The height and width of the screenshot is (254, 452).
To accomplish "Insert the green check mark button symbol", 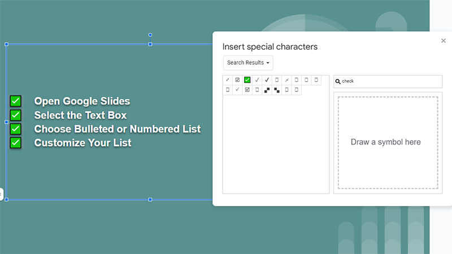I will pyautogui.click(x=247, y=80).
